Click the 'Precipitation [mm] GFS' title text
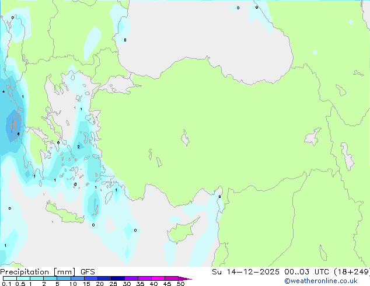370x286 pixels. pos(47,272)
